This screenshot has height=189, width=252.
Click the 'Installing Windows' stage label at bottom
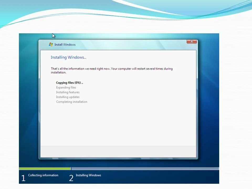point(88,175)
